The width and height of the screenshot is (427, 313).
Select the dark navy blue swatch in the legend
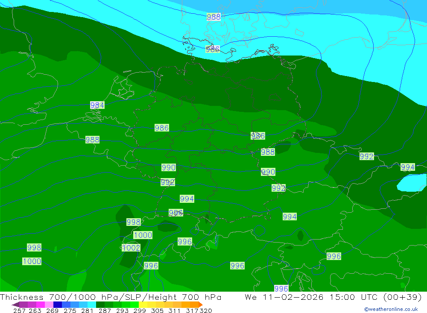(58, 304)
